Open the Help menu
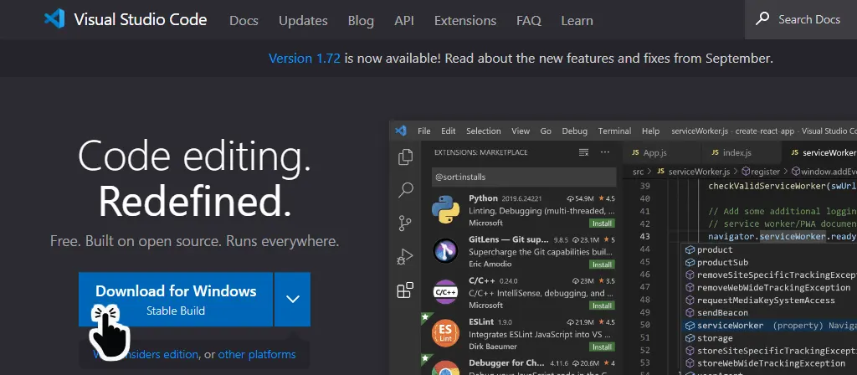Viewport: 857px width, 375px height. point(650,131)
